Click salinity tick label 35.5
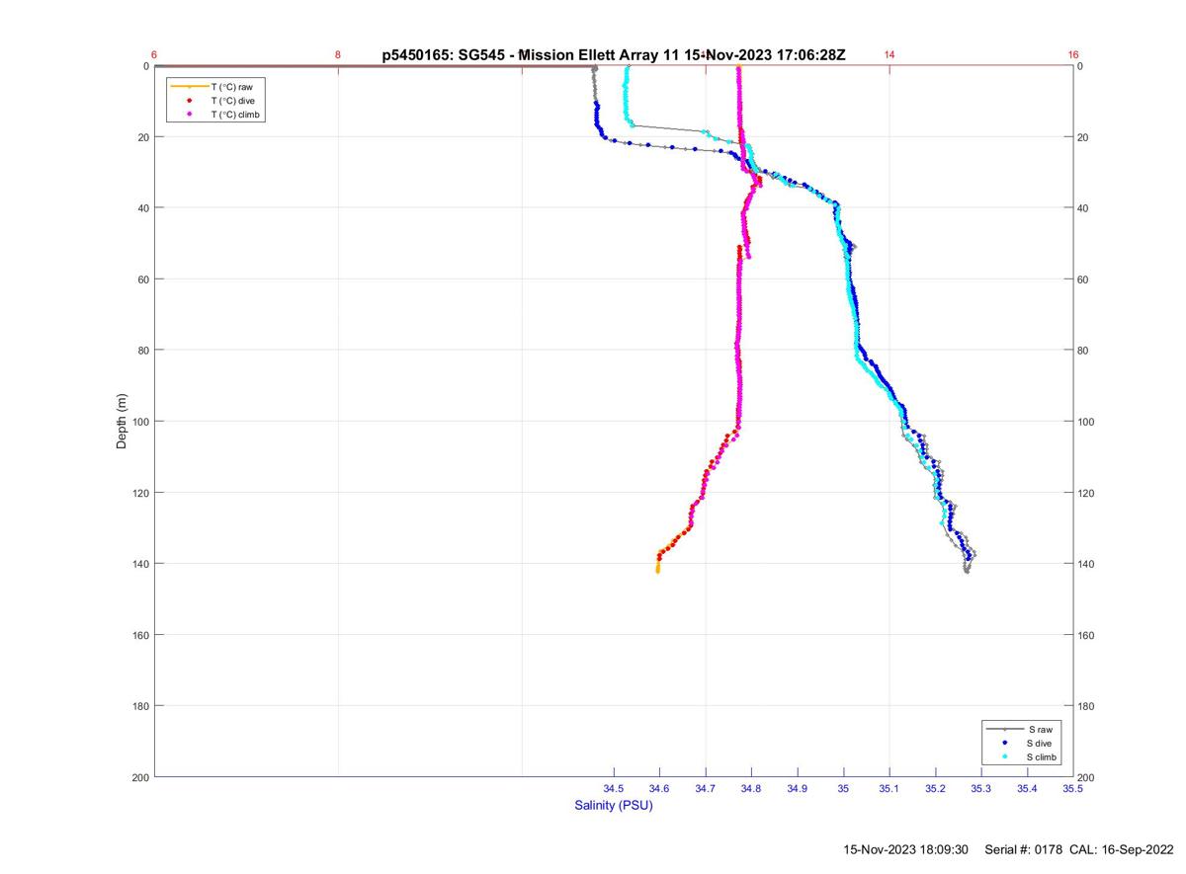This screenshot has height=874, width=1186. tap(1072, 788)
